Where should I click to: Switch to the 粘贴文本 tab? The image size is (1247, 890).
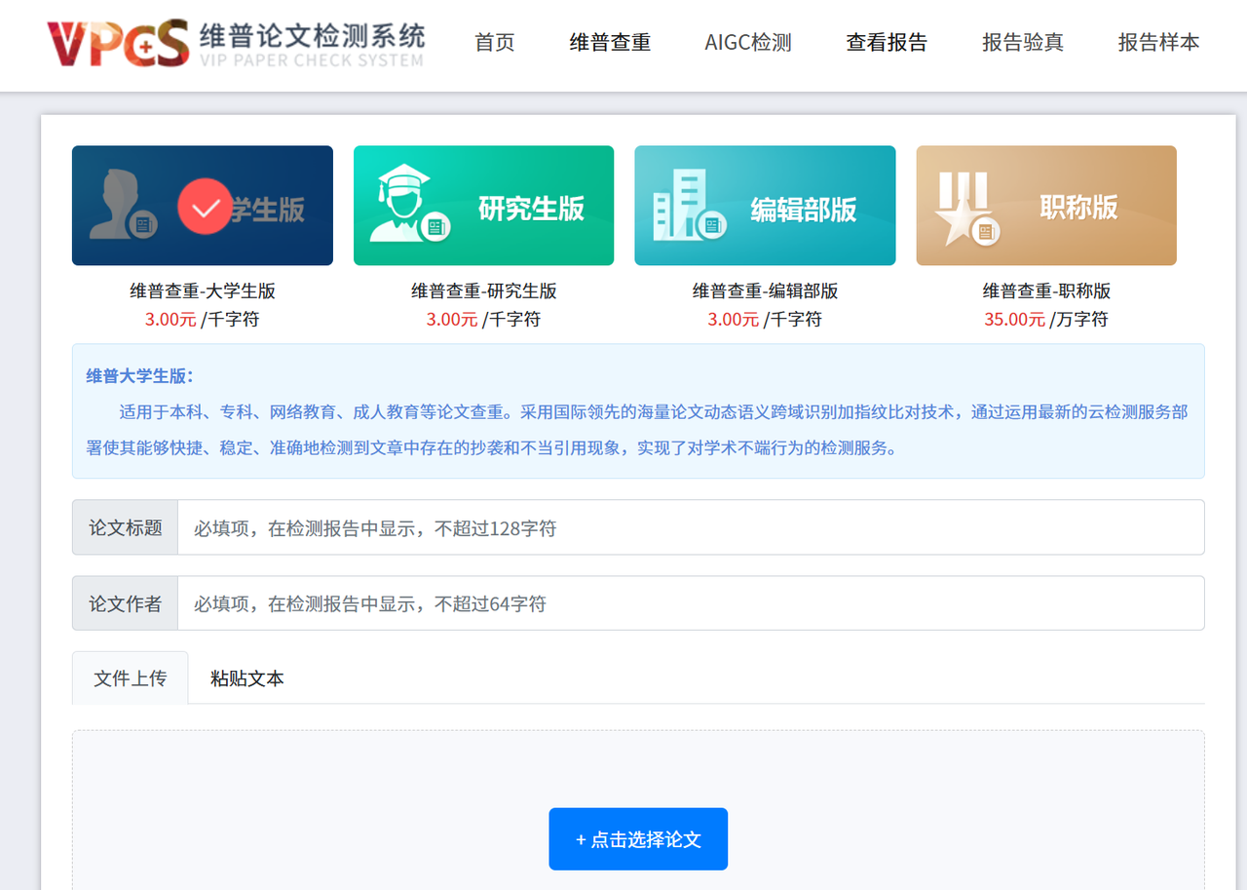coord(247,678)
